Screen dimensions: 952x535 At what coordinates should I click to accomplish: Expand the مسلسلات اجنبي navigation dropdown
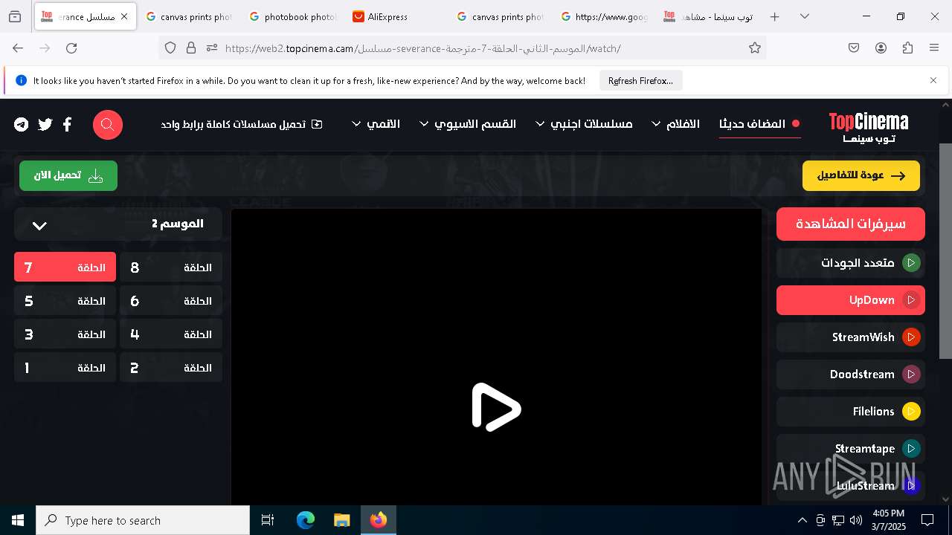(x=584, y=124)
